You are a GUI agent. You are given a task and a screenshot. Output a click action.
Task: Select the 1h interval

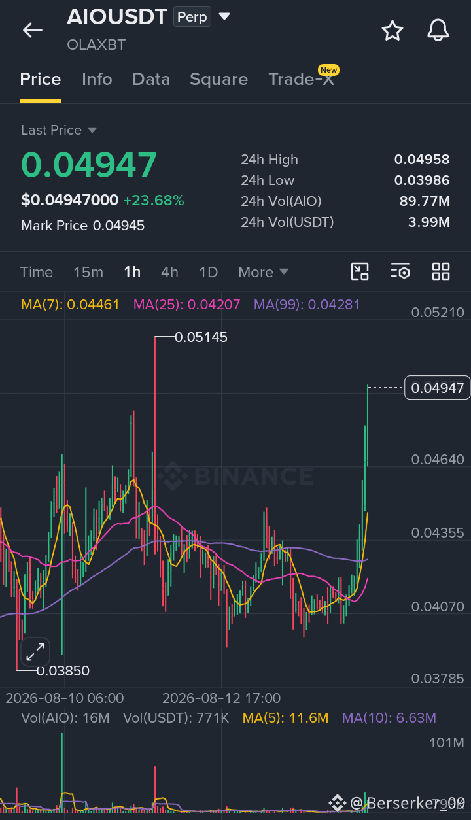click(132, 272)
